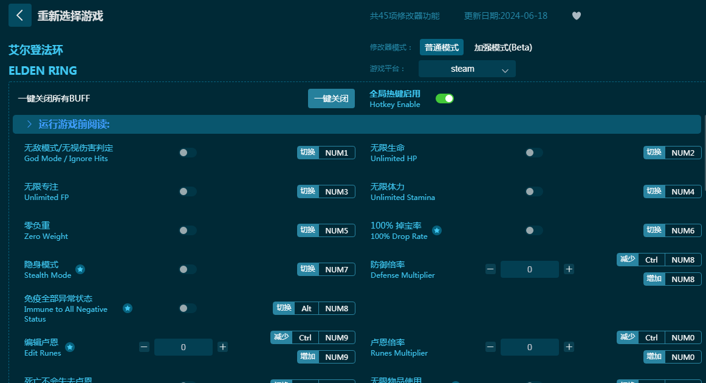
Task: Click the Unlimited Stamina label text
Action: 403,198
